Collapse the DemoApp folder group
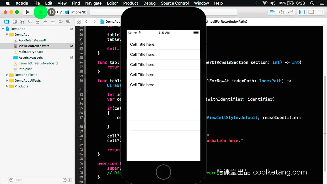 [7, 34]
